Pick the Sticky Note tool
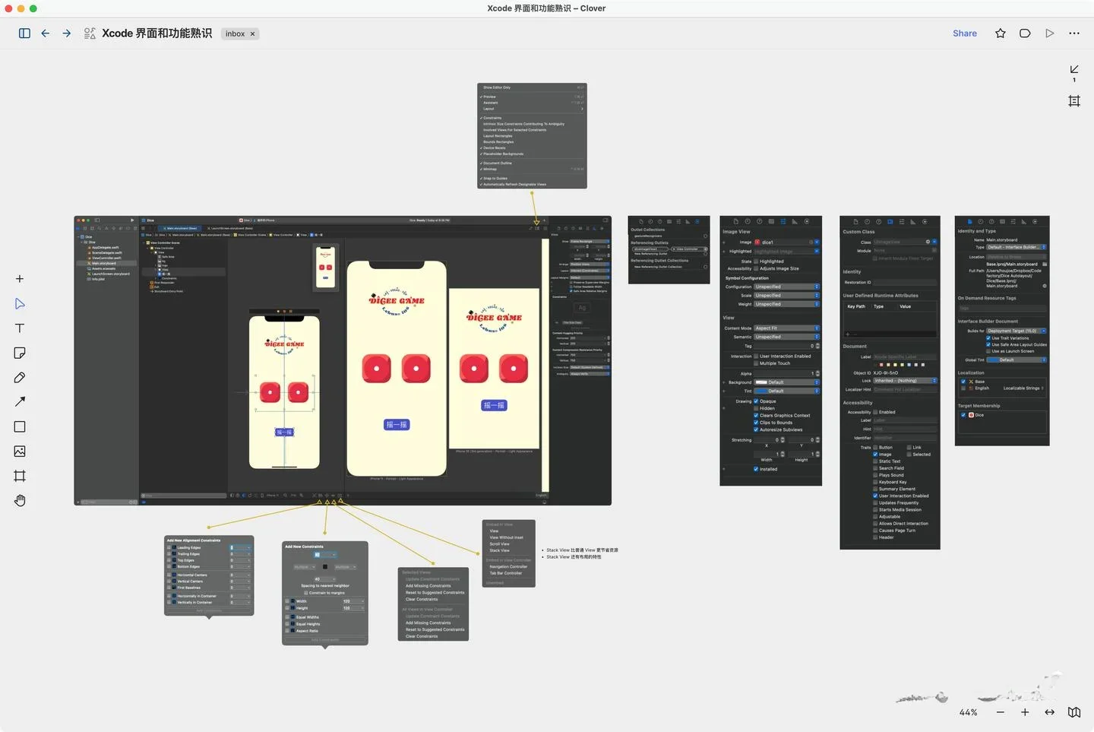This screenshot has width=1094, height=732. coord(20,353)
